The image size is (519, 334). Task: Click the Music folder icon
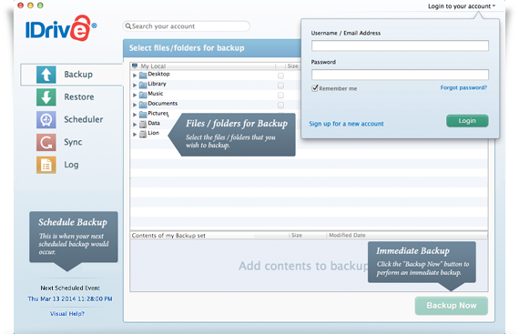(143, 95)
